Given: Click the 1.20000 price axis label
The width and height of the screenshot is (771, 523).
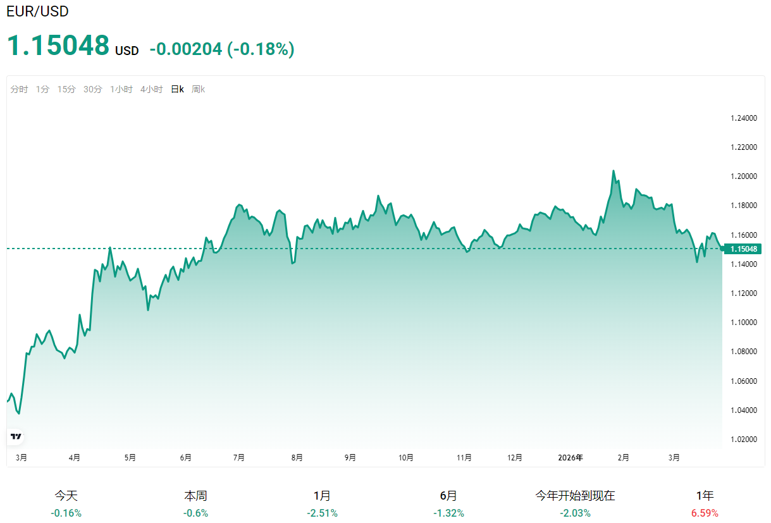Looking at the screenshot, I should tap(743, 176).
